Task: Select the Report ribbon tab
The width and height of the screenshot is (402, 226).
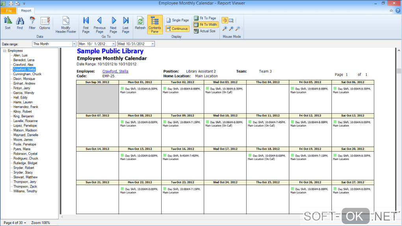Action: point(26,11)
